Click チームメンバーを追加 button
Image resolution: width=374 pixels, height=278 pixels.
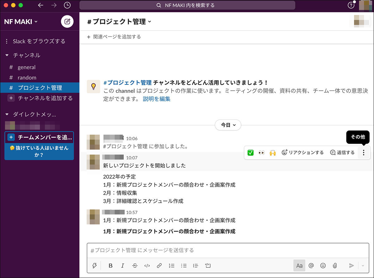coord(39,137)
